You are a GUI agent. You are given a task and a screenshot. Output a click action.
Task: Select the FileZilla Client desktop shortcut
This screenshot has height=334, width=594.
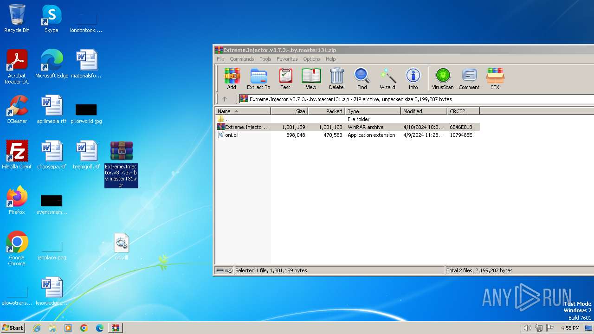click(x=17, y=155)
